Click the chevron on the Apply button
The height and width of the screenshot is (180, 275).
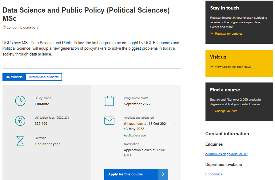pyautogui.click(x=163, y=174)
